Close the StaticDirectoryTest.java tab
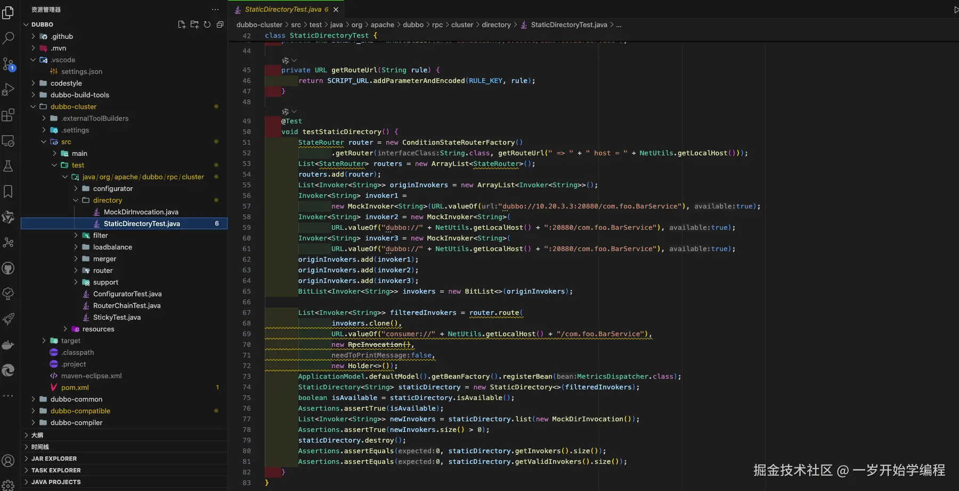Viewport: 959px width, 491px height. coord(336,10)
